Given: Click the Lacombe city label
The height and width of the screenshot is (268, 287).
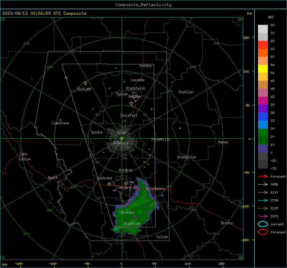Looking at the screenshot, I should click(137, 80).
